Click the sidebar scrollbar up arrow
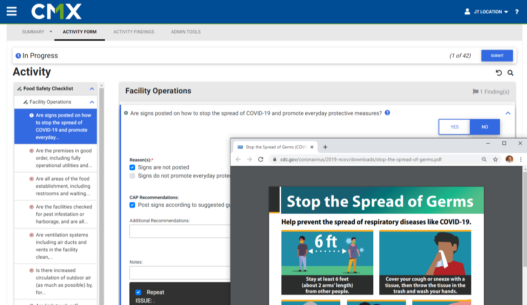This screenshot has height=305, width=527. click(x=101, y=85)
